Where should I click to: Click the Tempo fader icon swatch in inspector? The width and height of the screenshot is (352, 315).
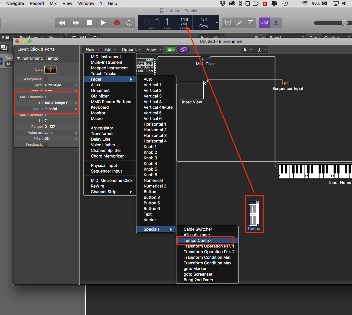coord(50,70)
